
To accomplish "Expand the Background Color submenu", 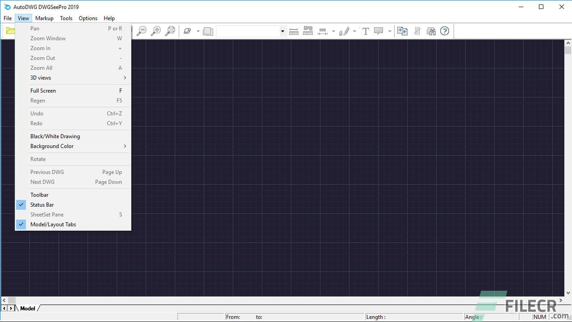I will (x=52, y=146).
